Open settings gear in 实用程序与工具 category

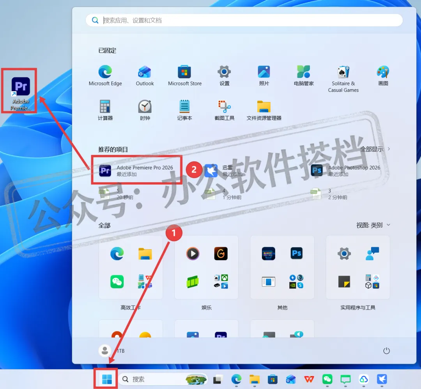[x=344, y=253]
